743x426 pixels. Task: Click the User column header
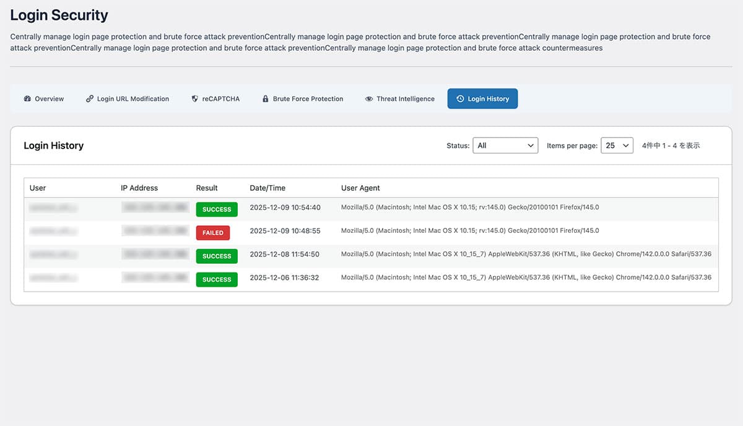tap(38, 188)
